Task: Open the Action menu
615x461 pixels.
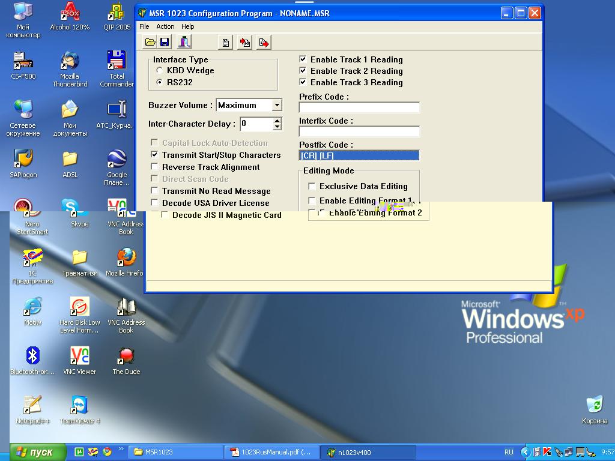Action: point(165,26)
